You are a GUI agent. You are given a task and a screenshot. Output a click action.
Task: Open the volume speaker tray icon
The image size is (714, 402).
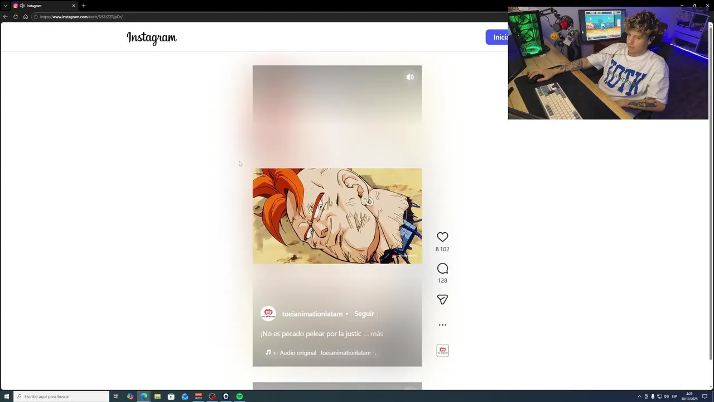click(x=666, y=396)
